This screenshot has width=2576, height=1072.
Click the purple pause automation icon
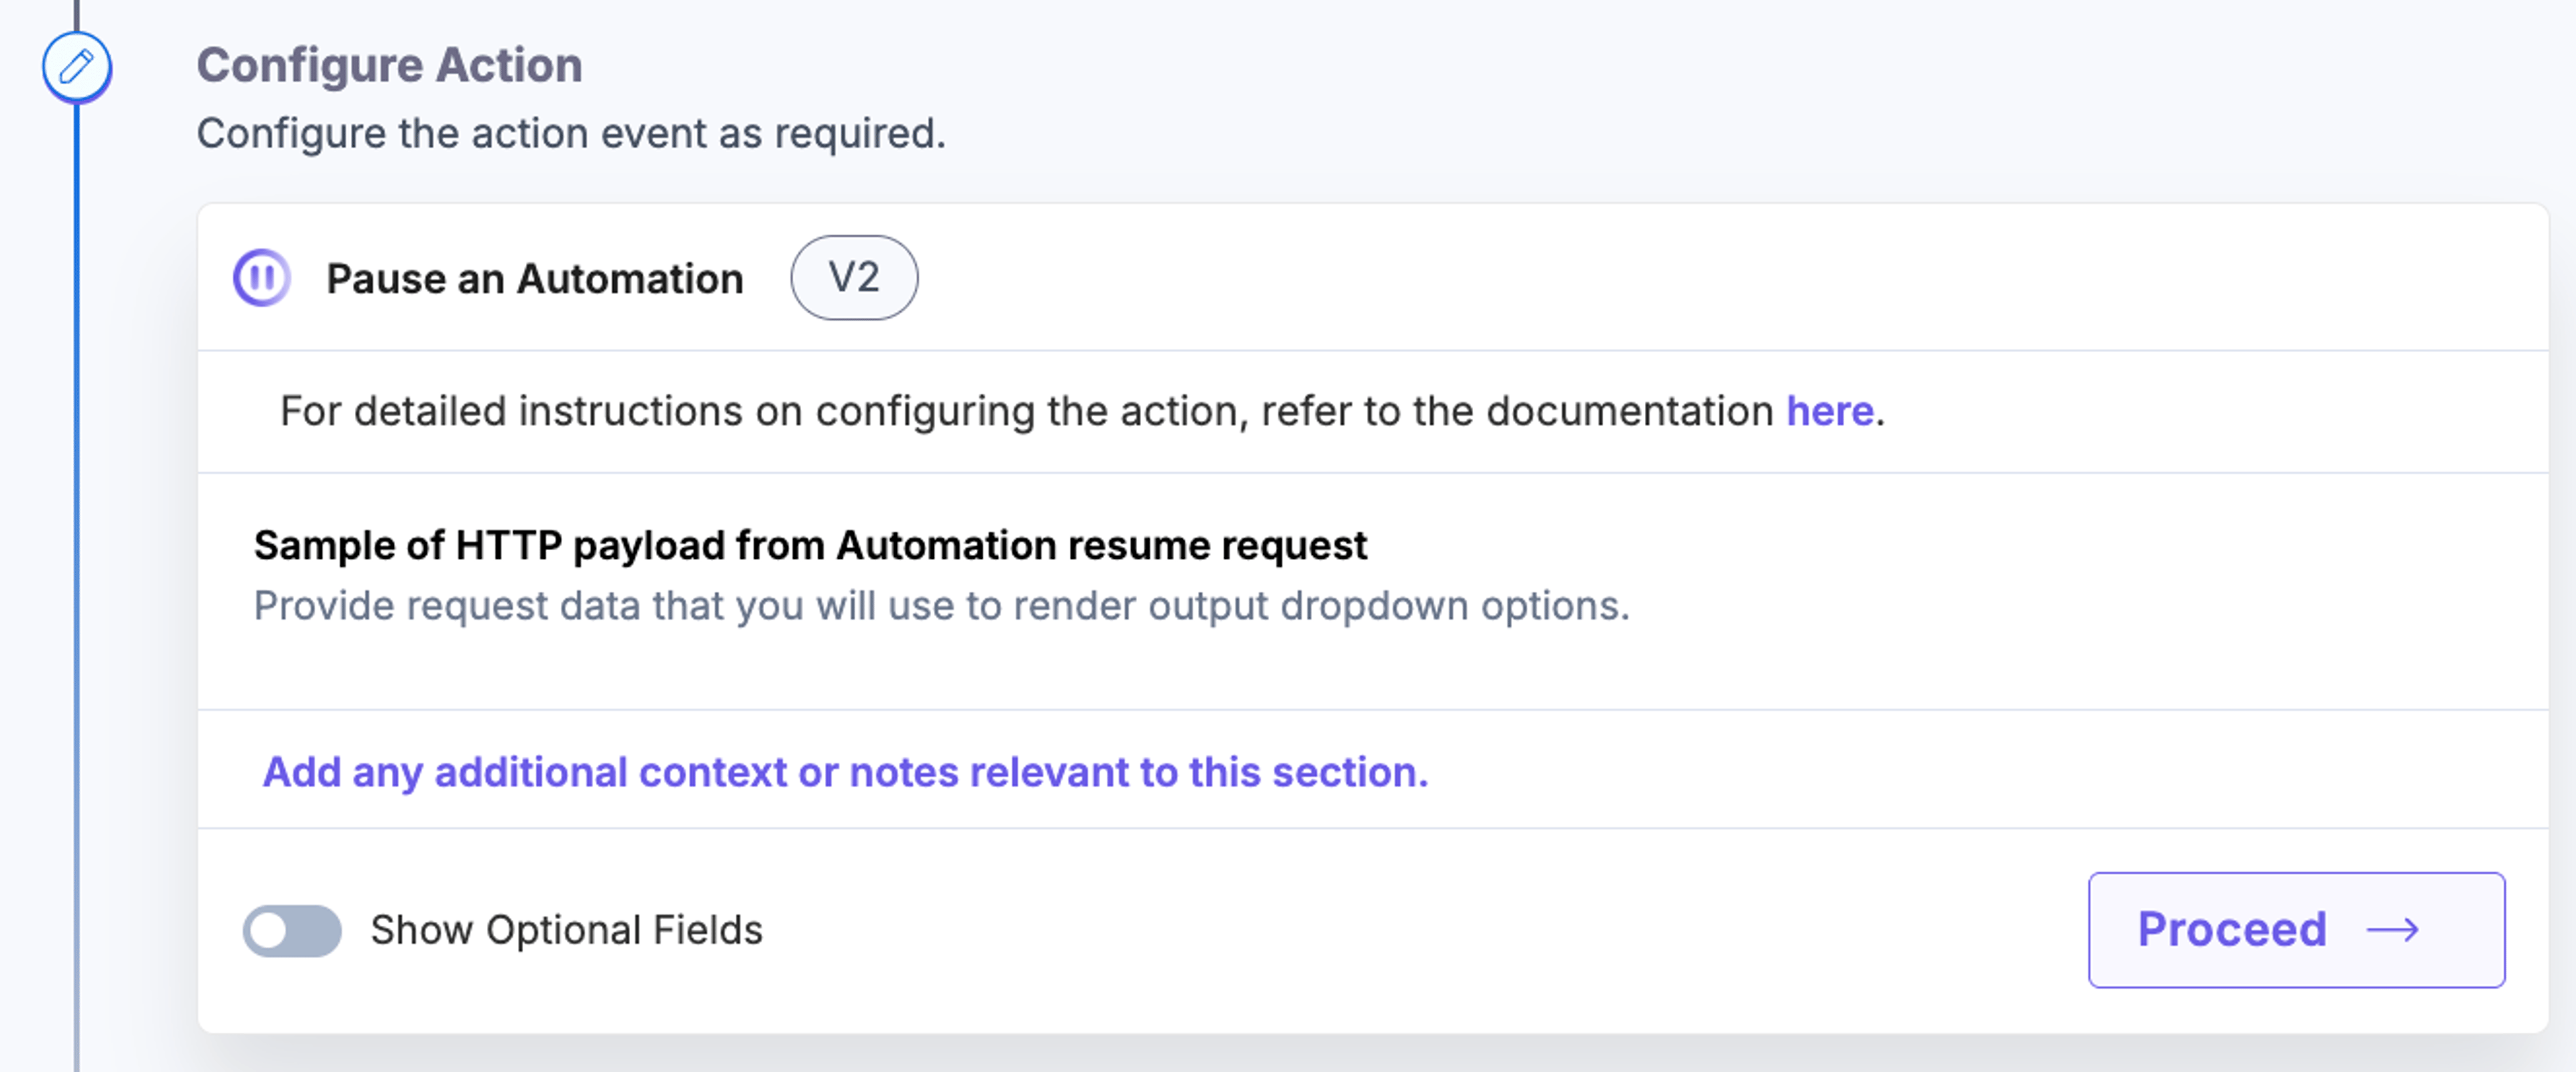262,277
